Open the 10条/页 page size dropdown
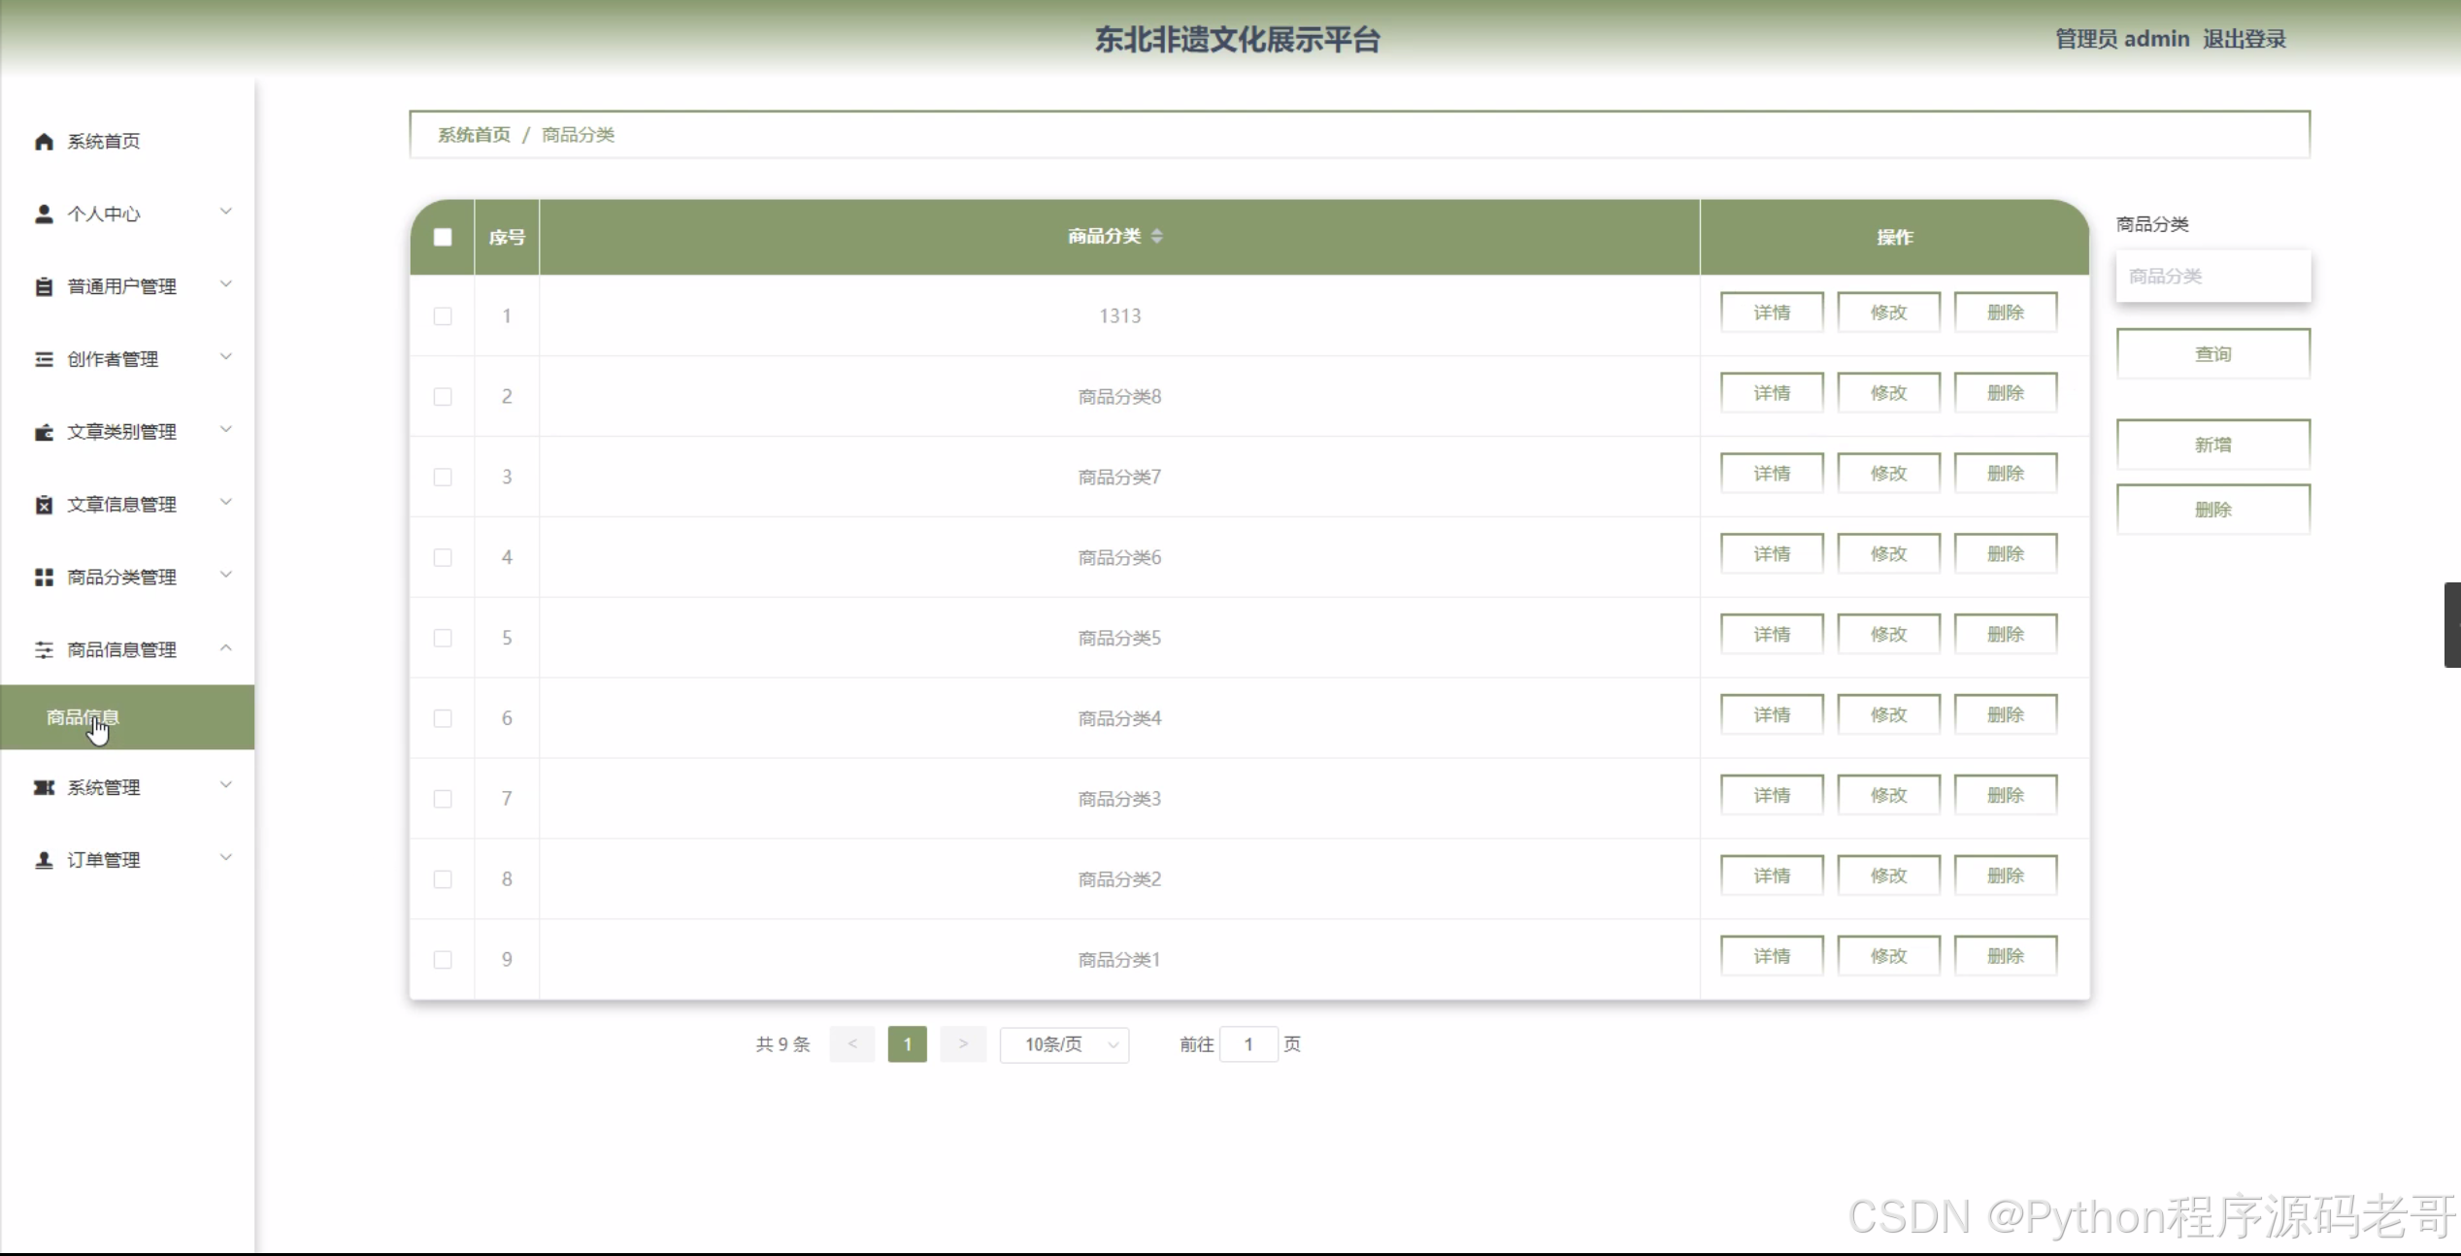2461x1256 pixels. tap(1064, 1044)
